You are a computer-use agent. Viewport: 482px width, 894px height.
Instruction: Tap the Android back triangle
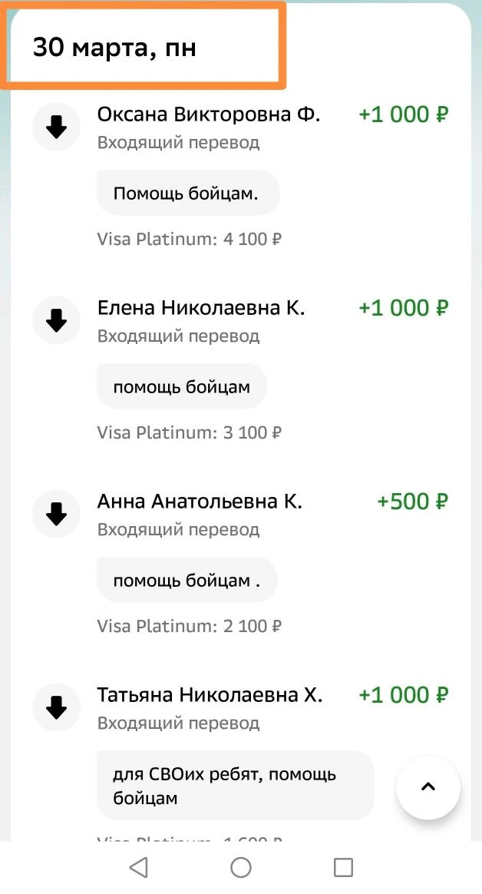click(x=138, y=868)
